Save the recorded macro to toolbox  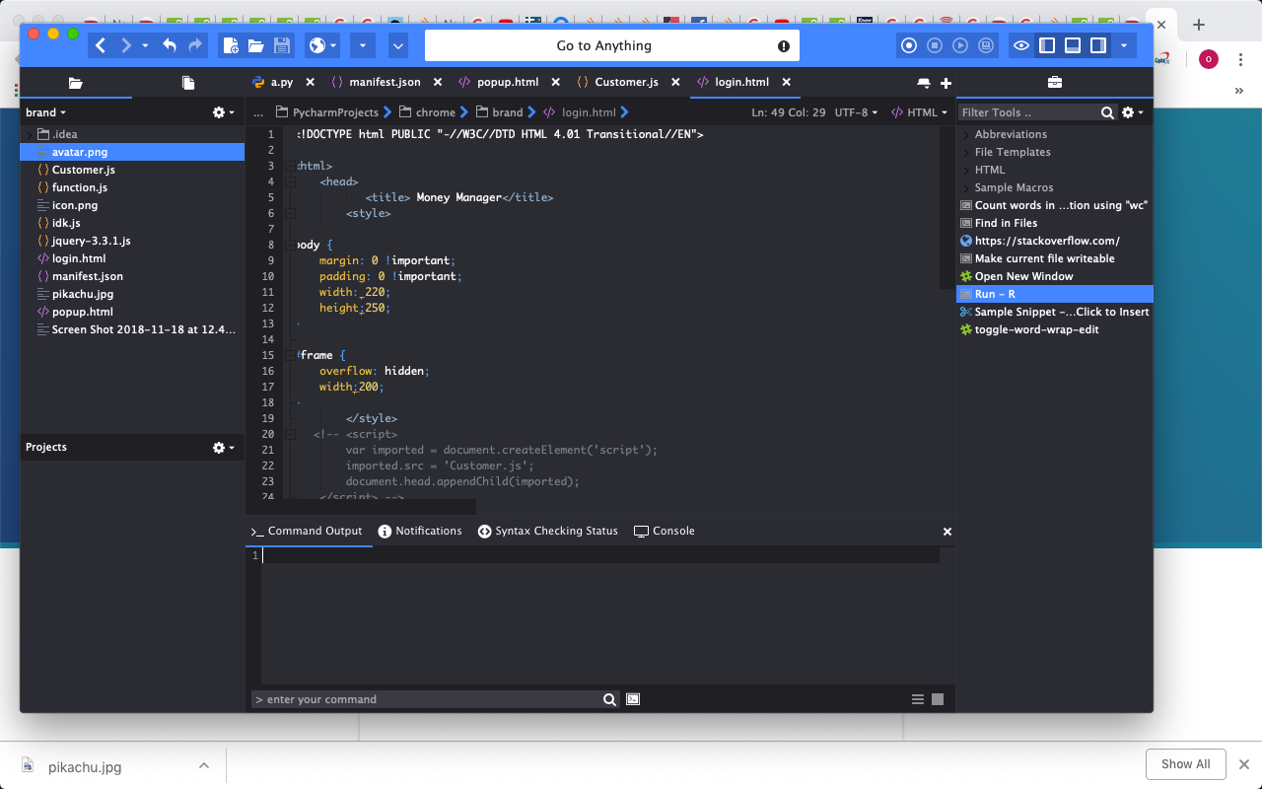(986, 45)
